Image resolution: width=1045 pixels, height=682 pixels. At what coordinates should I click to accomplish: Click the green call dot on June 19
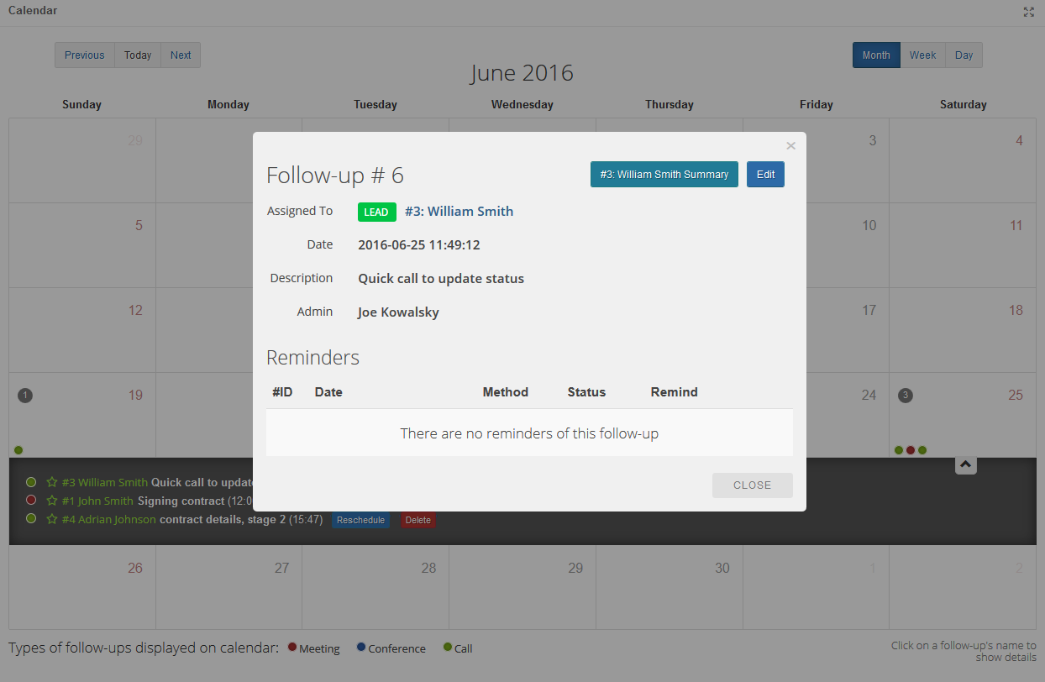18,450
